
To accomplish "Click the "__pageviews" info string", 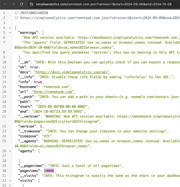I will (x=85, y=166).
